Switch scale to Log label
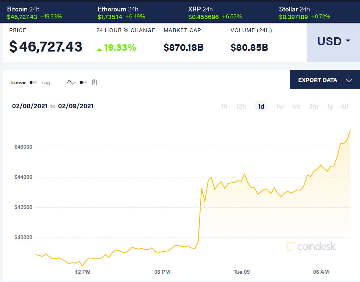 46,82
